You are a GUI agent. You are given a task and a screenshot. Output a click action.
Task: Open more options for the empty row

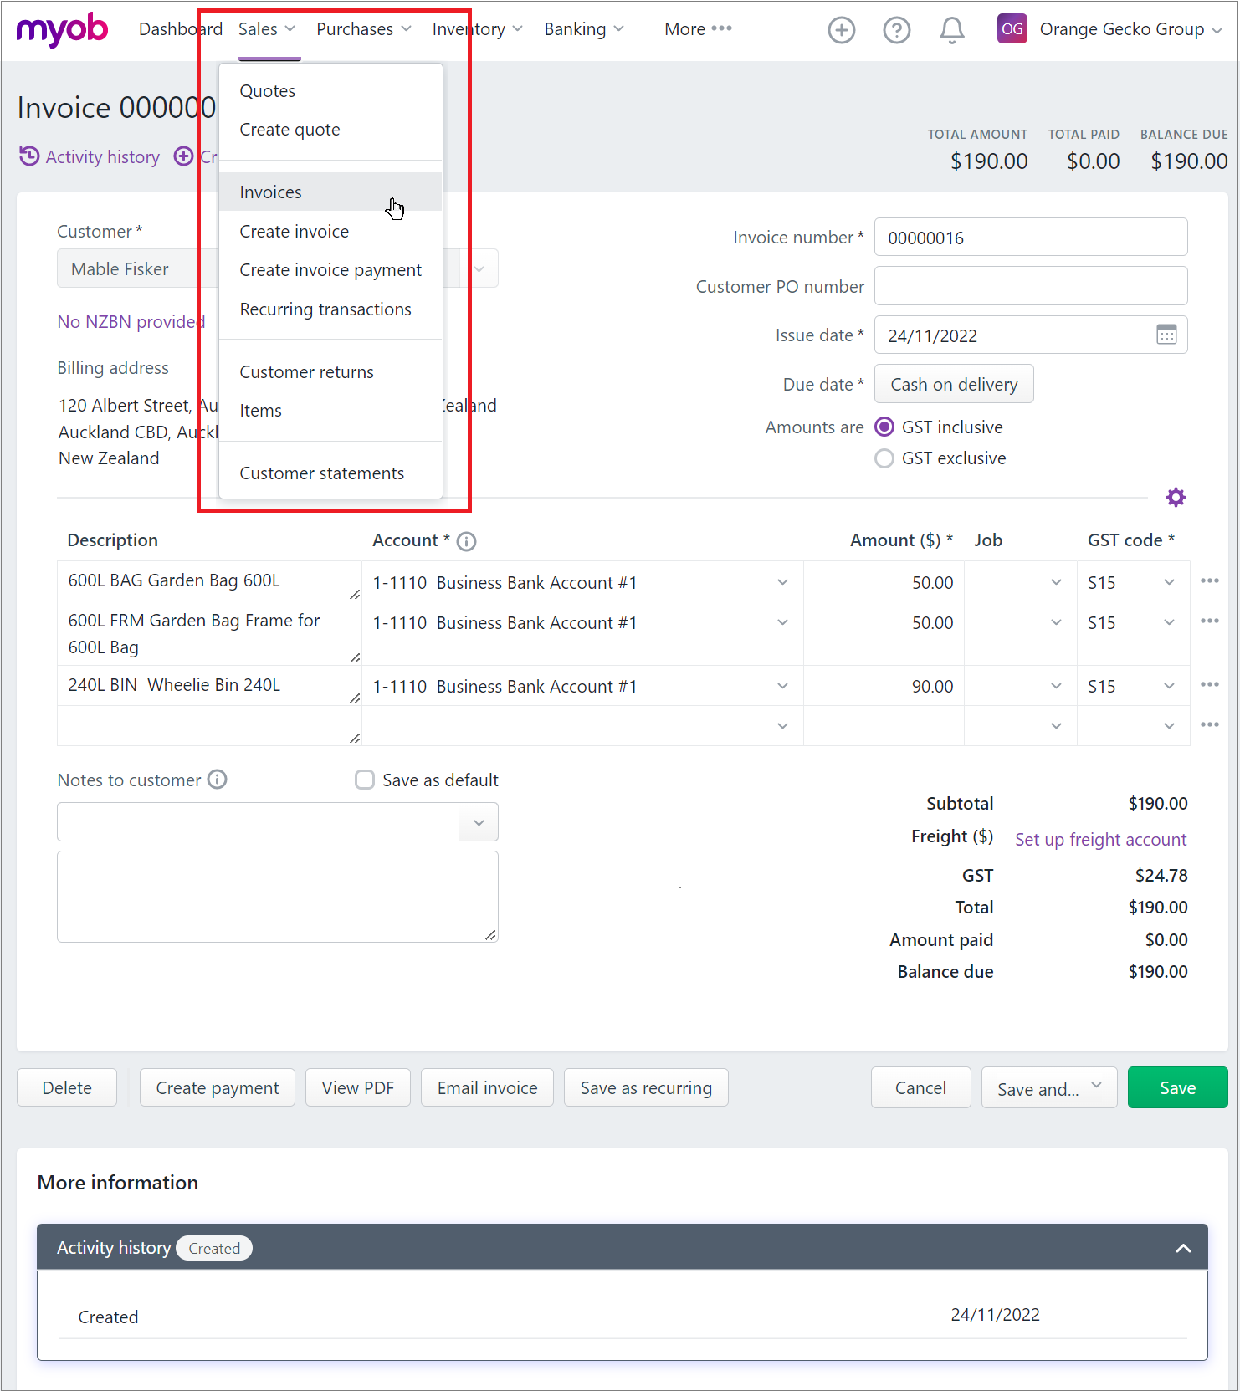click(1209, 724)
